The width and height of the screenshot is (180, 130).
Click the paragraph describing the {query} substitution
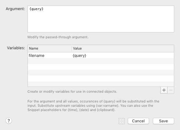click(93, 106)
